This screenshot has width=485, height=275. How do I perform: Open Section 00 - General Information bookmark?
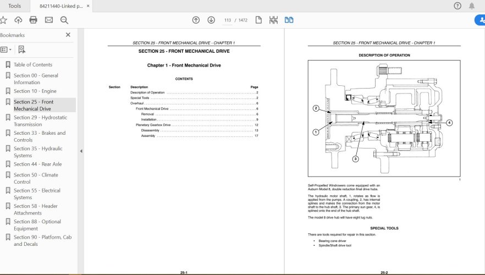[x=36, y=79]
